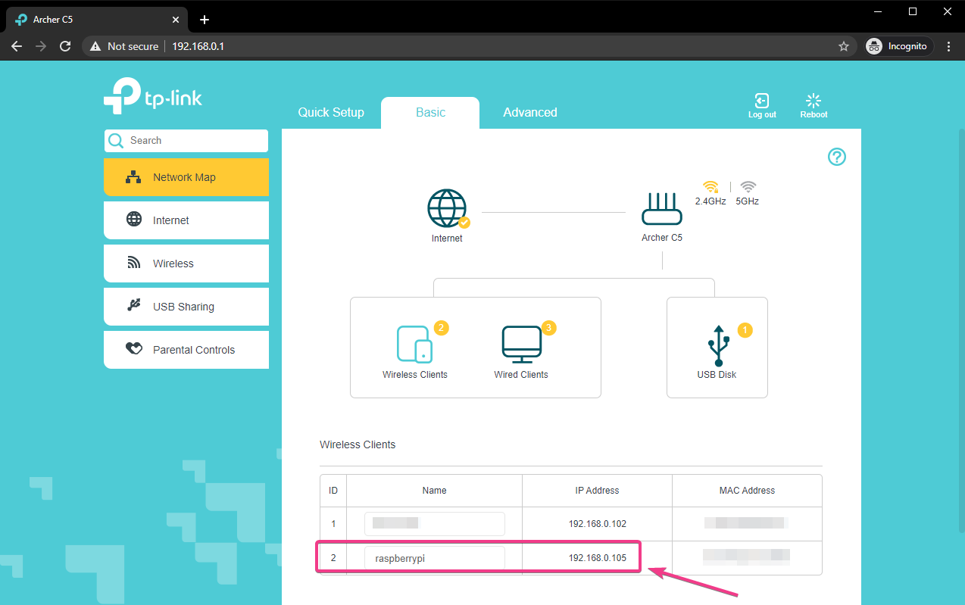Click the Internet globe icon in network map
This screenshot has height=605, width=965.
[447, 210]
